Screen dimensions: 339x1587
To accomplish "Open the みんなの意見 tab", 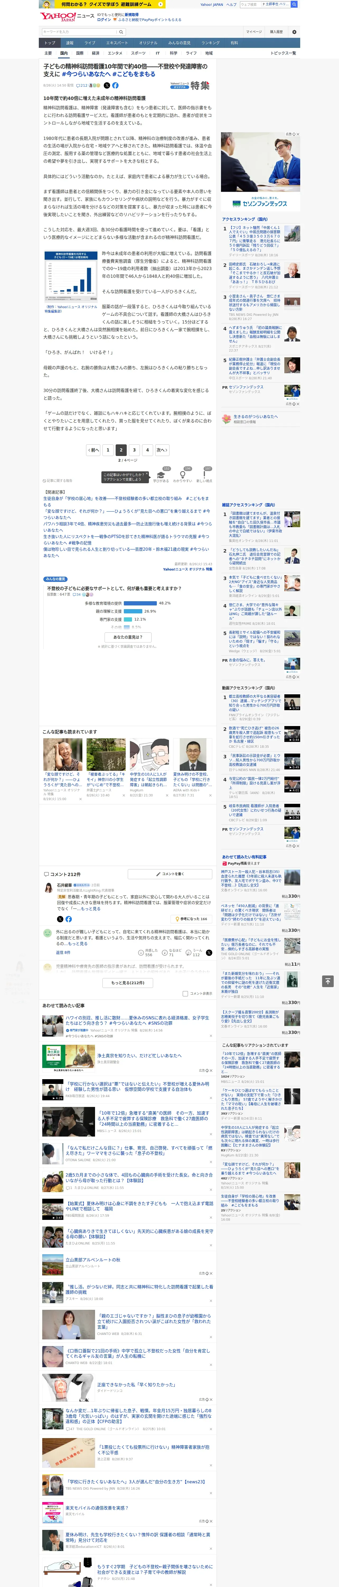I will tap(179, 43).
